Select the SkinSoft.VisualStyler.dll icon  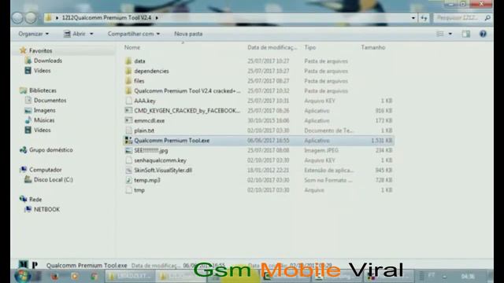point(128,171)
